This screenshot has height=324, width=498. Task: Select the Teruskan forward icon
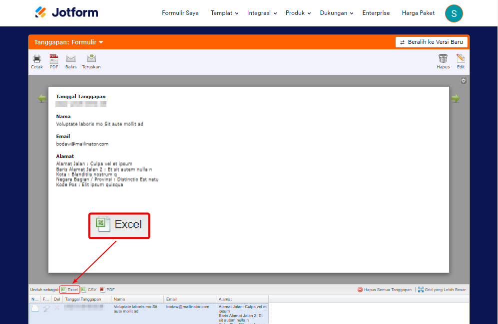click(91, 61)
